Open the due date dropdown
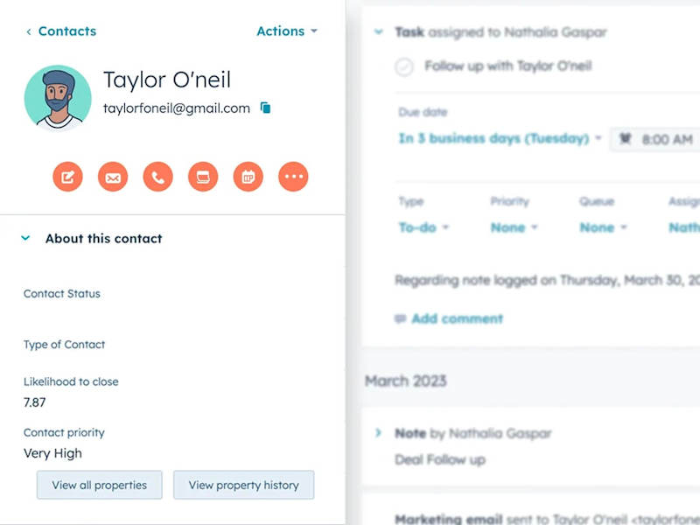Viewport: 700px width, 525px height. [x=500, y=138]
